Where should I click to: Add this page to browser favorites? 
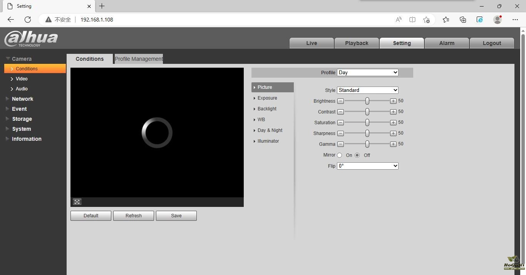(x=426, y=20)
